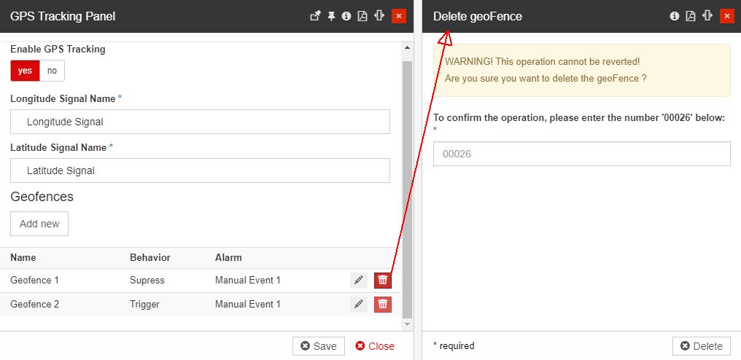Open info icon in Delete geoFence panel
The width and height of the screenshot is (741, 360).
(x=675, y=16)
